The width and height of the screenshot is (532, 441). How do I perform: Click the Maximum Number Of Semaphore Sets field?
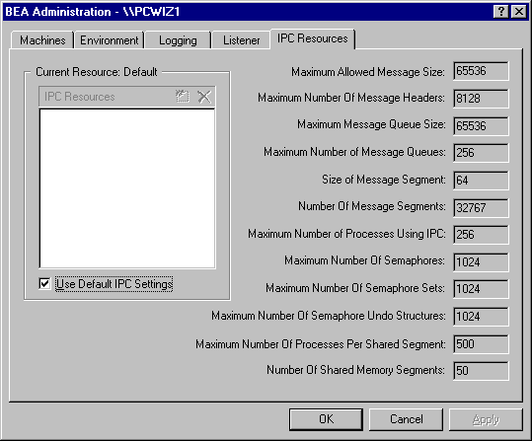[481, 289]
